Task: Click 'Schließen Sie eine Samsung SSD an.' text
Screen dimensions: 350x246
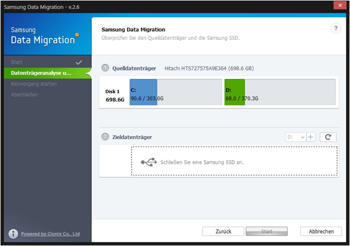Action: coord(202,162)
